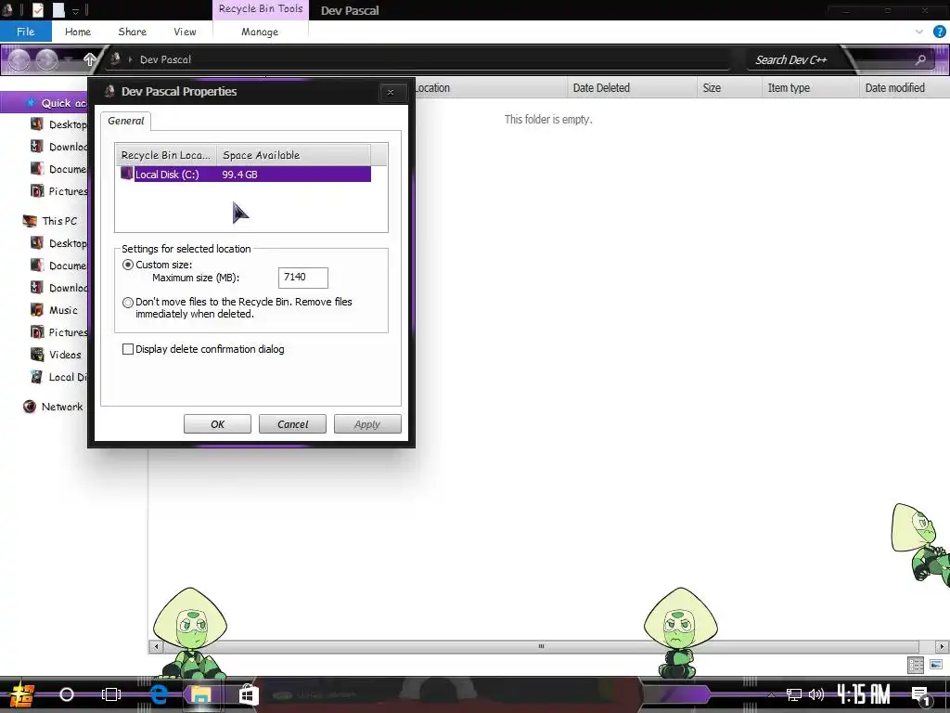Enable Display delete confirmation dialog checkbox
950x713 pixels.
coord(128,349)
